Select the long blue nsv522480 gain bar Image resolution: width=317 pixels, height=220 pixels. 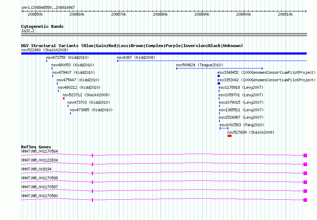(x=164, y=53)
